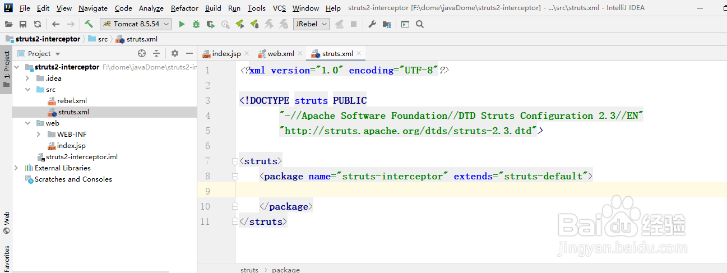Fold the struts tag at line 7

pyautogui.click(x=235, y=161)
